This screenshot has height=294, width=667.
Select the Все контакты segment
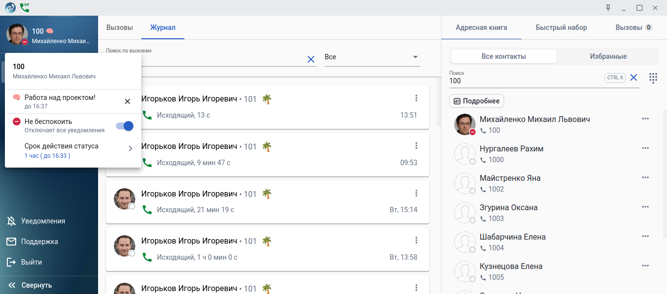pos(504,56)
